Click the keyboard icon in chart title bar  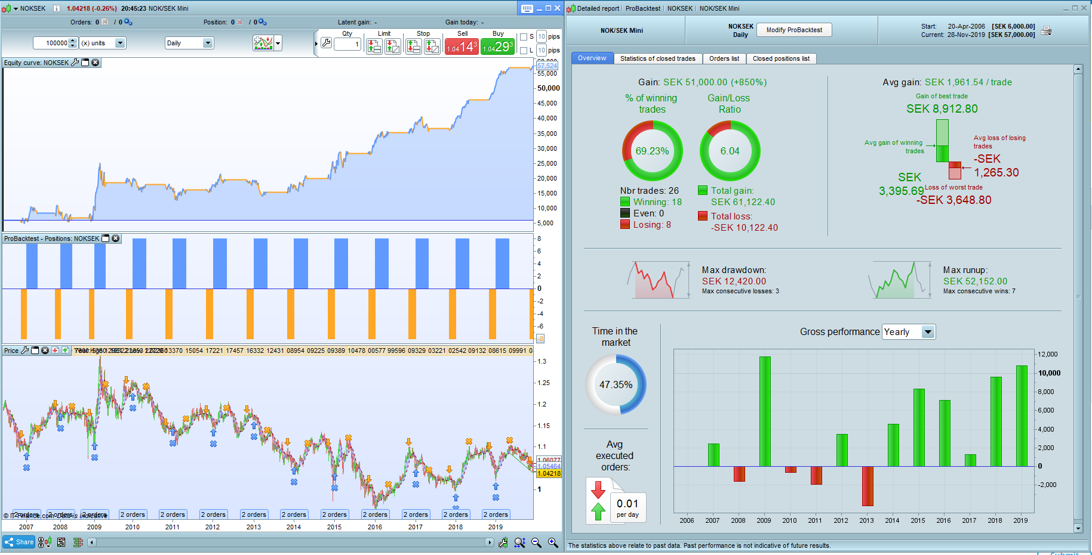click(527, 8)
